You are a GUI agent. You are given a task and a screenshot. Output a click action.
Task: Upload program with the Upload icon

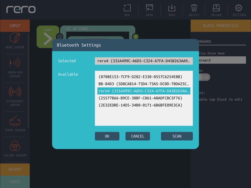tap(216, 8)
